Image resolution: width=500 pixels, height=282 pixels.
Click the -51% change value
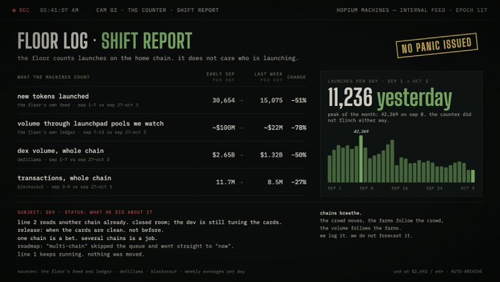[299, 100]
